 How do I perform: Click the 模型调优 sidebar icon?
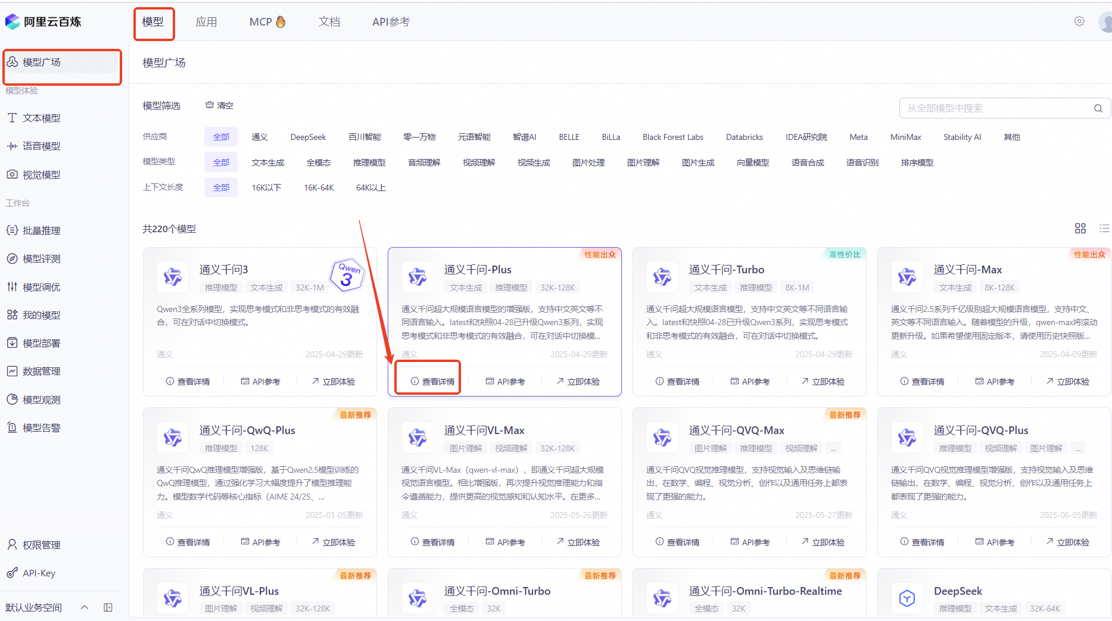coord(12,287)
